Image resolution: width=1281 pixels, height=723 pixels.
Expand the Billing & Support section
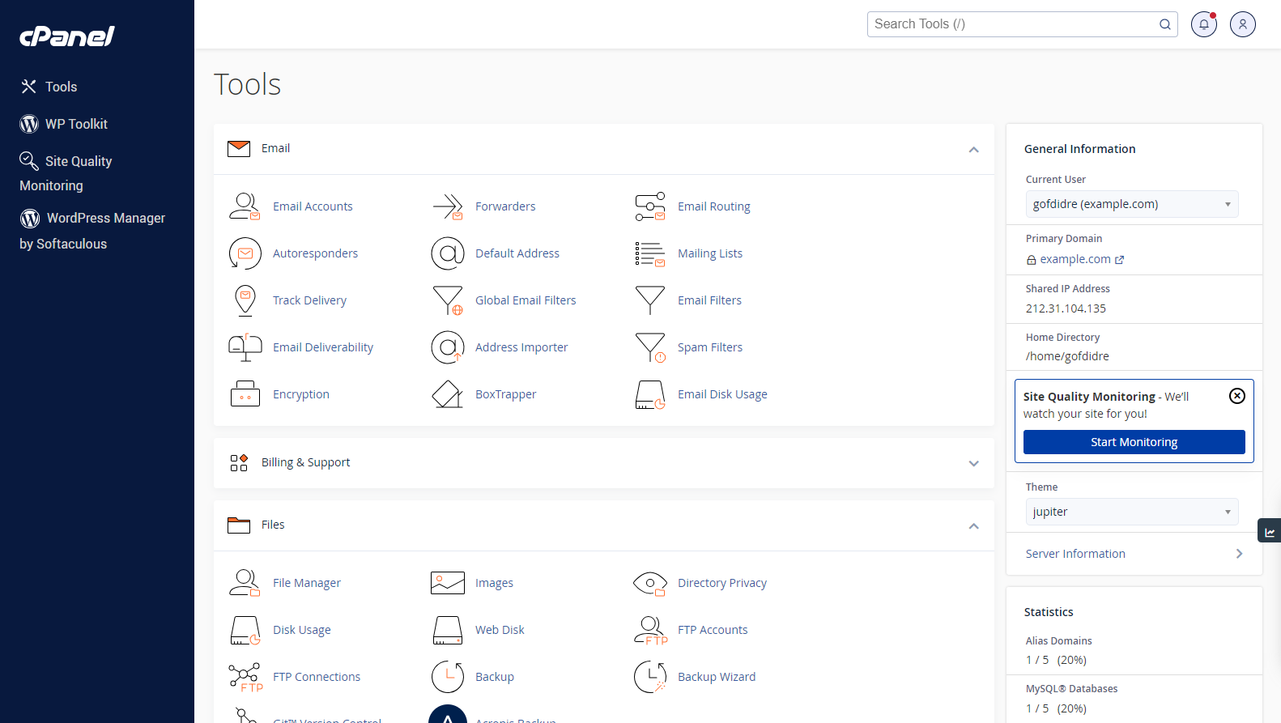[x=973, y=463]
